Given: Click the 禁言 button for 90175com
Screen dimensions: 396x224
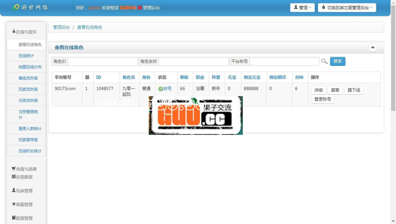Looking at the screenshot, I should (x=335, y=90).
